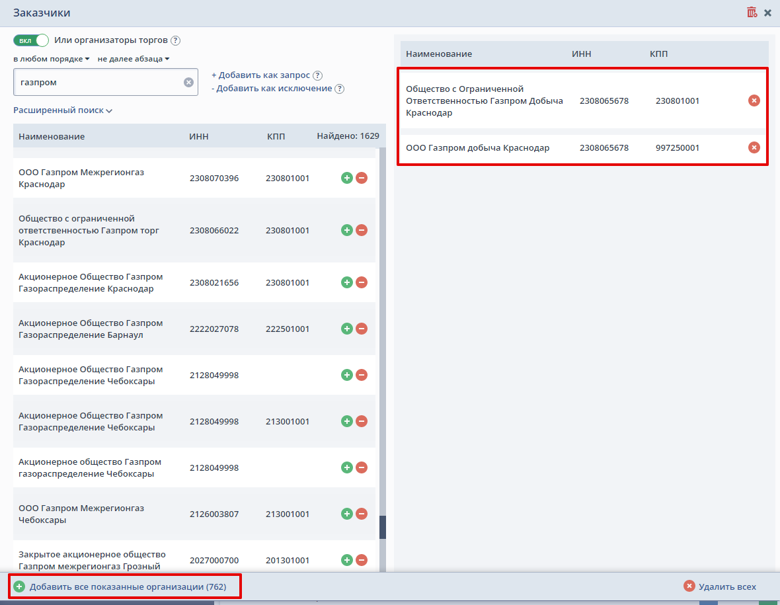Select the INN value 2308021656

(214, 282)
